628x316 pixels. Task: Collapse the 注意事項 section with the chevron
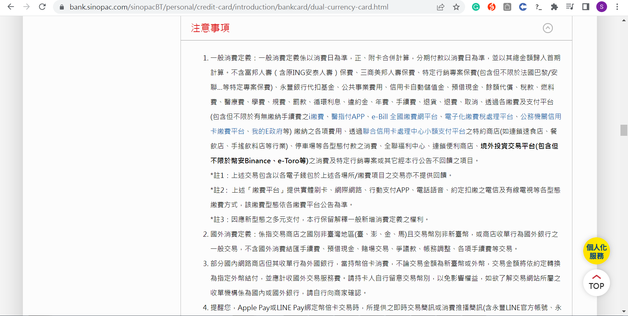pyautogui.click(x=548, y=28)
